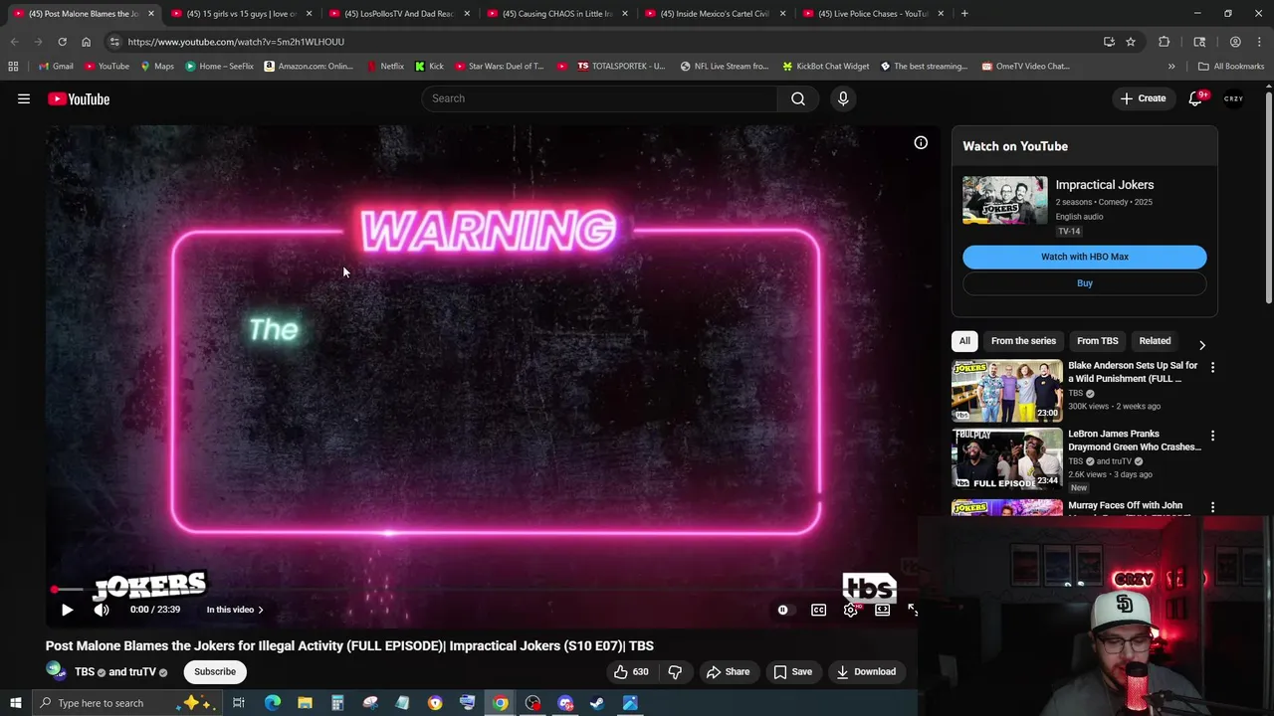The width and height of the screenshot is (1274, 716).
Task: Open the Kick bookmark
Action: coord(430,67)
